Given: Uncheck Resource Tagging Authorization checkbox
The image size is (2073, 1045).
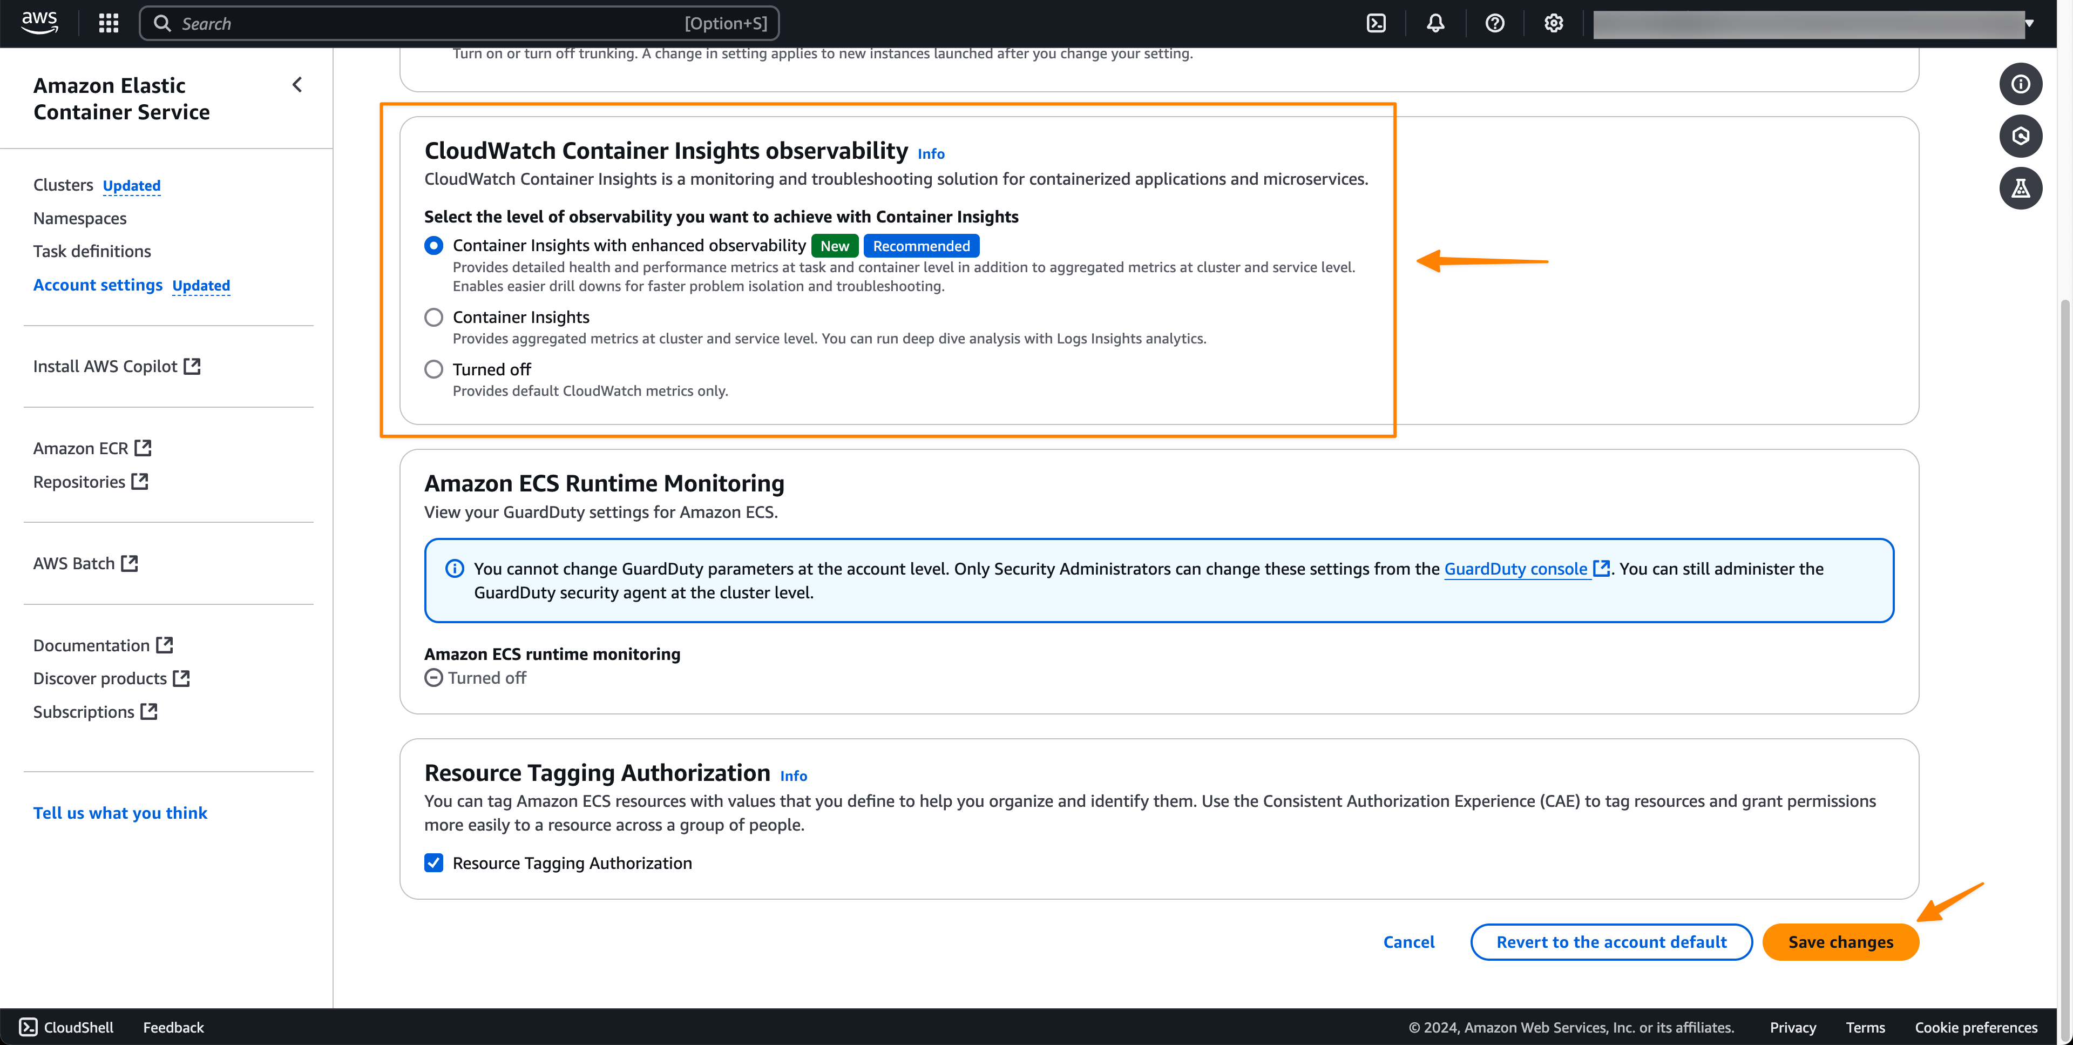Looking at the screenshot, I should pyautogui.click(x=433, y=863).
